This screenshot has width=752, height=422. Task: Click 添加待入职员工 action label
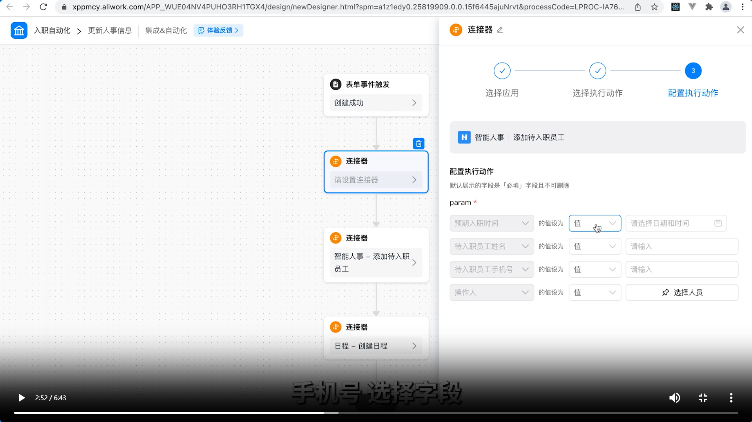click(x=539, y=137)
